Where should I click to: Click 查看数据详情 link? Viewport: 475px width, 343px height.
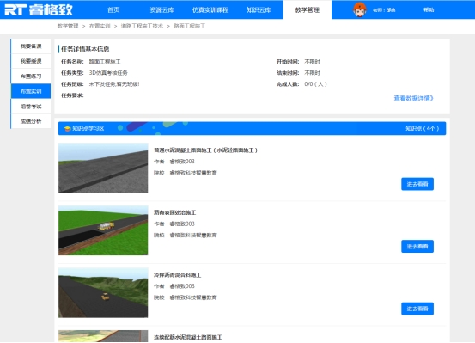413,98
